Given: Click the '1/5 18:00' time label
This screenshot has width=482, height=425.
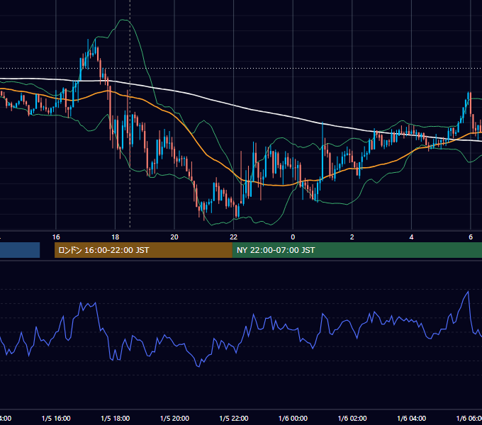Looking at the screenshot, I should coord(116,418).
